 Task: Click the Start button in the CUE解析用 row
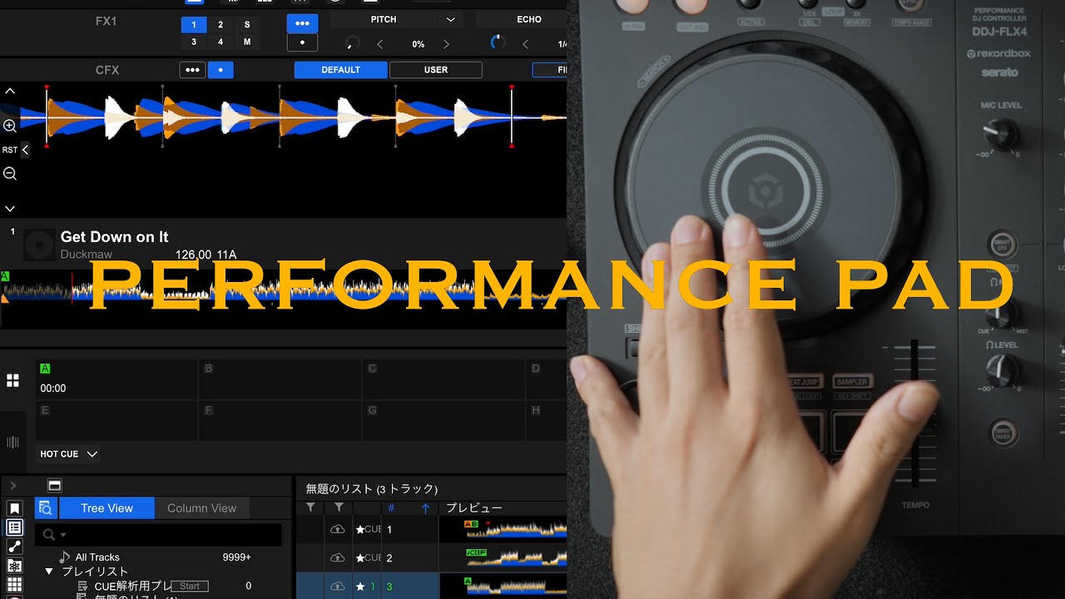[x=190, y=587]
